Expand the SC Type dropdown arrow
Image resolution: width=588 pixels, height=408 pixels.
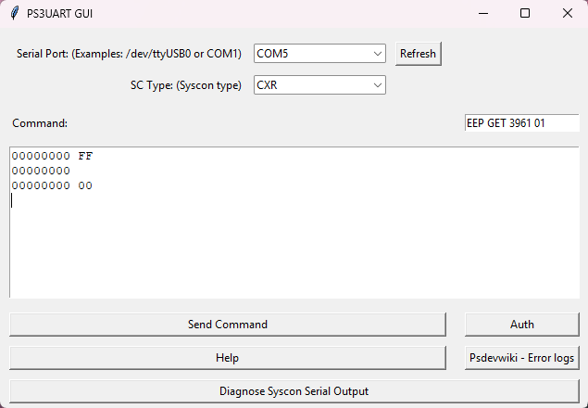click(x=377, y=85)
